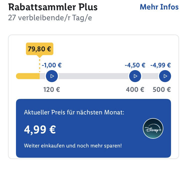Screen dimensions: 187x173
Task: Tap the 400 € threshold label
Action: pyautogui.click(x=135, y=89)
